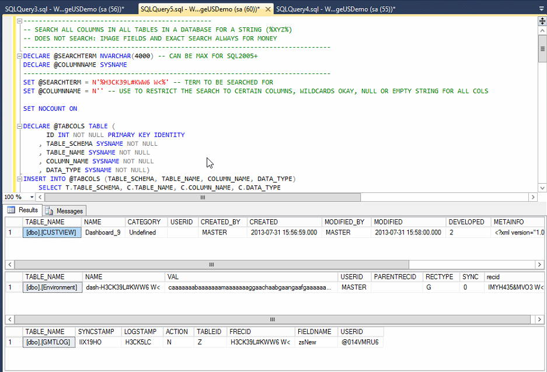Viewport: 547px width, 372px height.
Task: Open the Messages results tab
Action: pos(64,210)
